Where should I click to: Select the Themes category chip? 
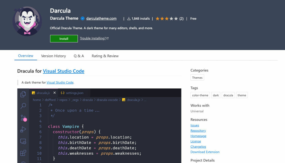[197, 78]
